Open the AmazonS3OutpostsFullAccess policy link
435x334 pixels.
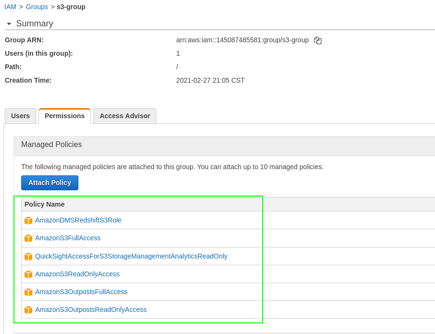pos(81,292)
